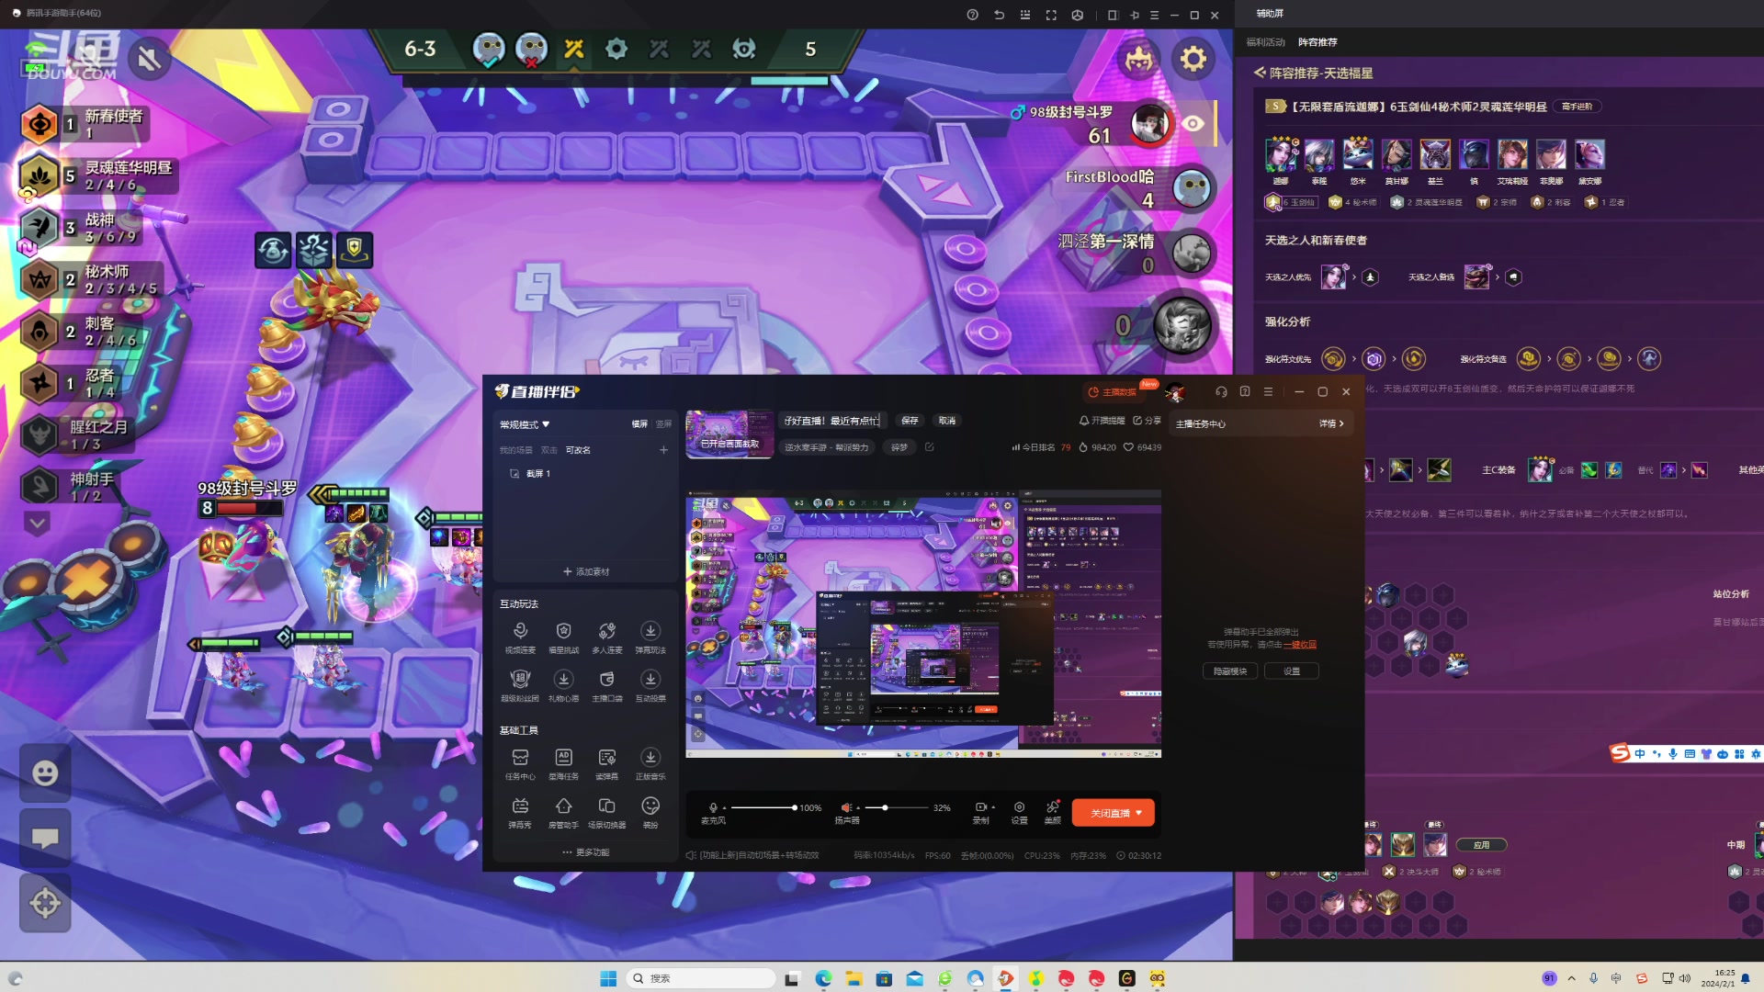This screenshot has height=992, width=1764.
Task: Open 星海任务 under 基础工具
Action: tap(563, 763)
